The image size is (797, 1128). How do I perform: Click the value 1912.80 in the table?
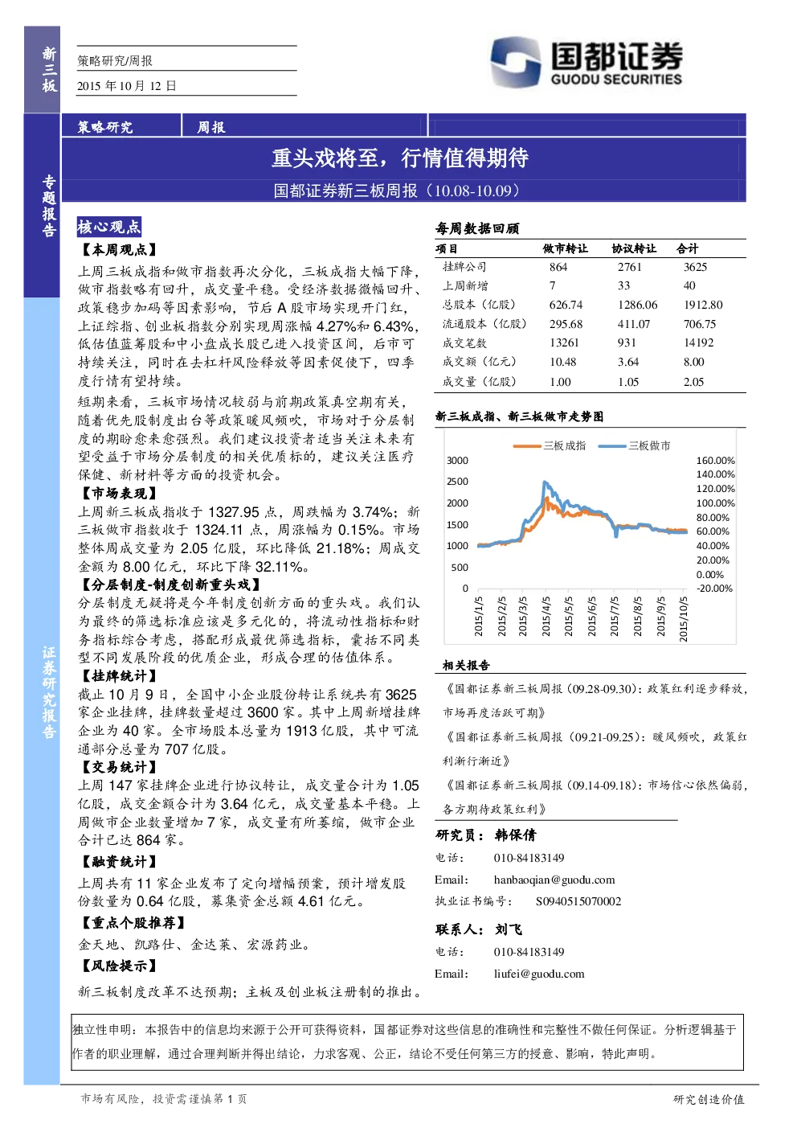point(703,305)
